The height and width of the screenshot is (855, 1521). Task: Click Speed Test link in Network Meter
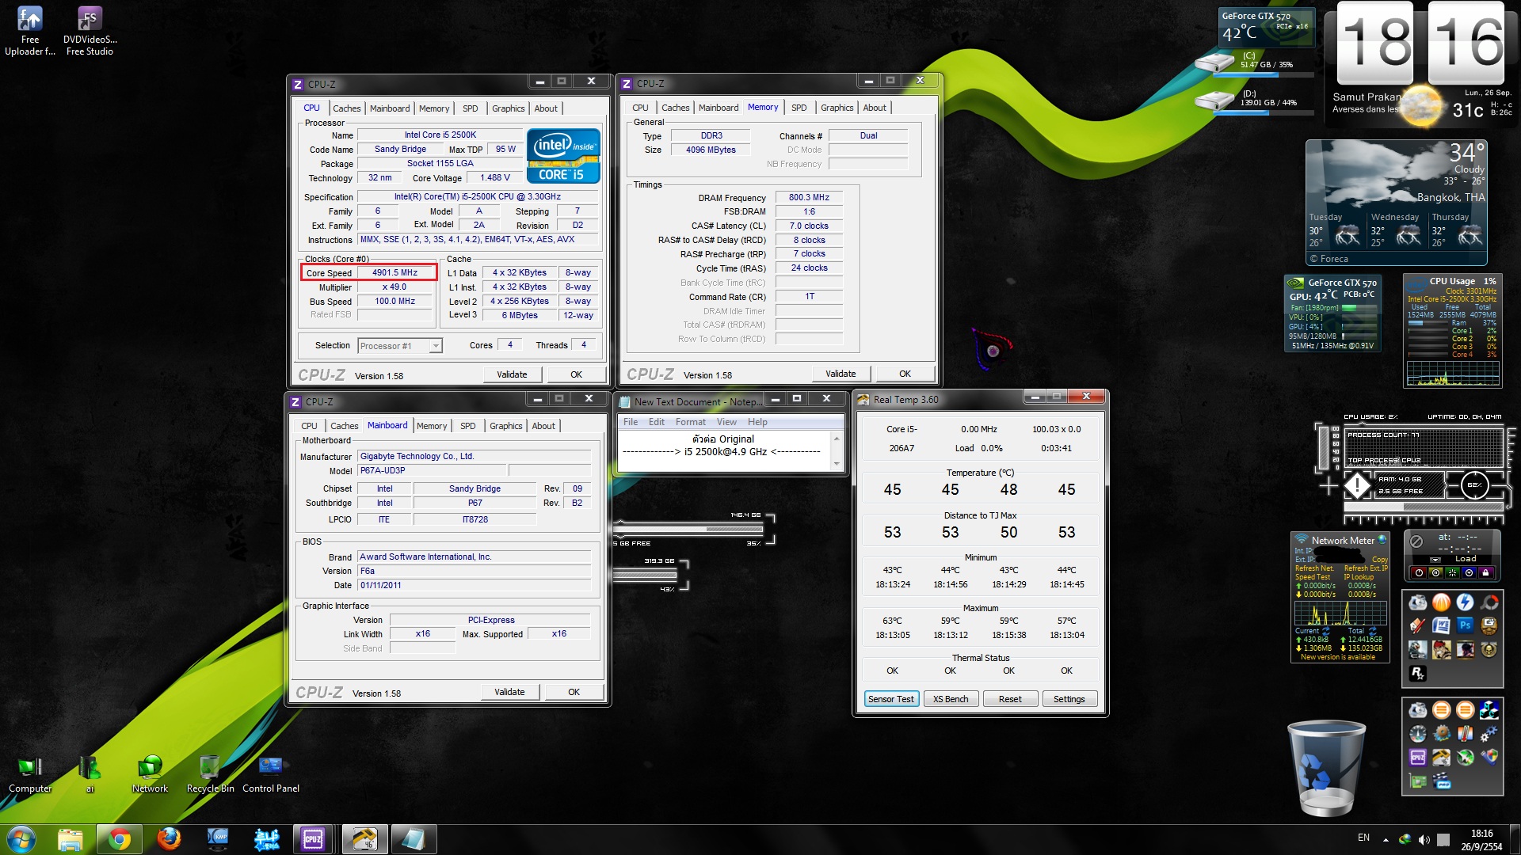tap(1313, 577)
